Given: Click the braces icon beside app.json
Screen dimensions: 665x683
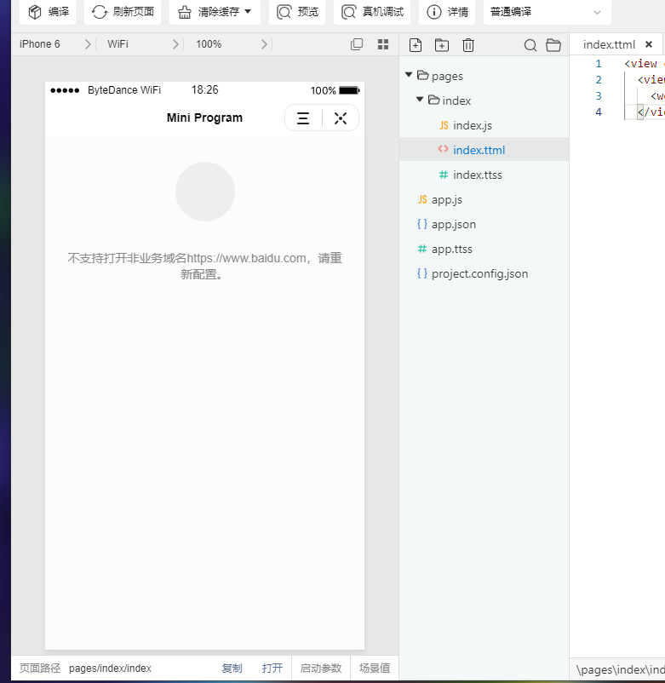Looking at the screenshot, I should pos(422,224).
